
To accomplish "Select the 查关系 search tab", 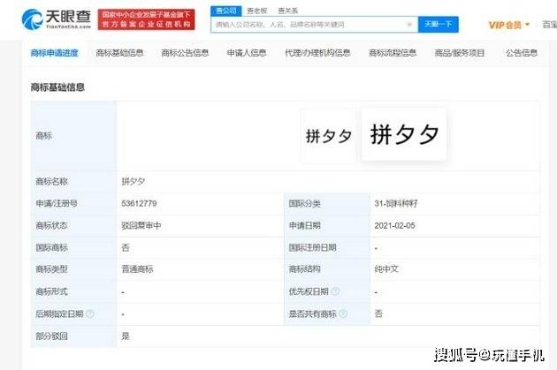I will 287,9.
